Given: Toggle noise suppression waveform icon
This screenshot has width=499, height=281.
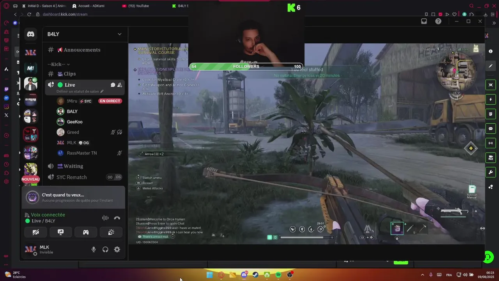Looking at the screenshot, I should coord(105,218).
